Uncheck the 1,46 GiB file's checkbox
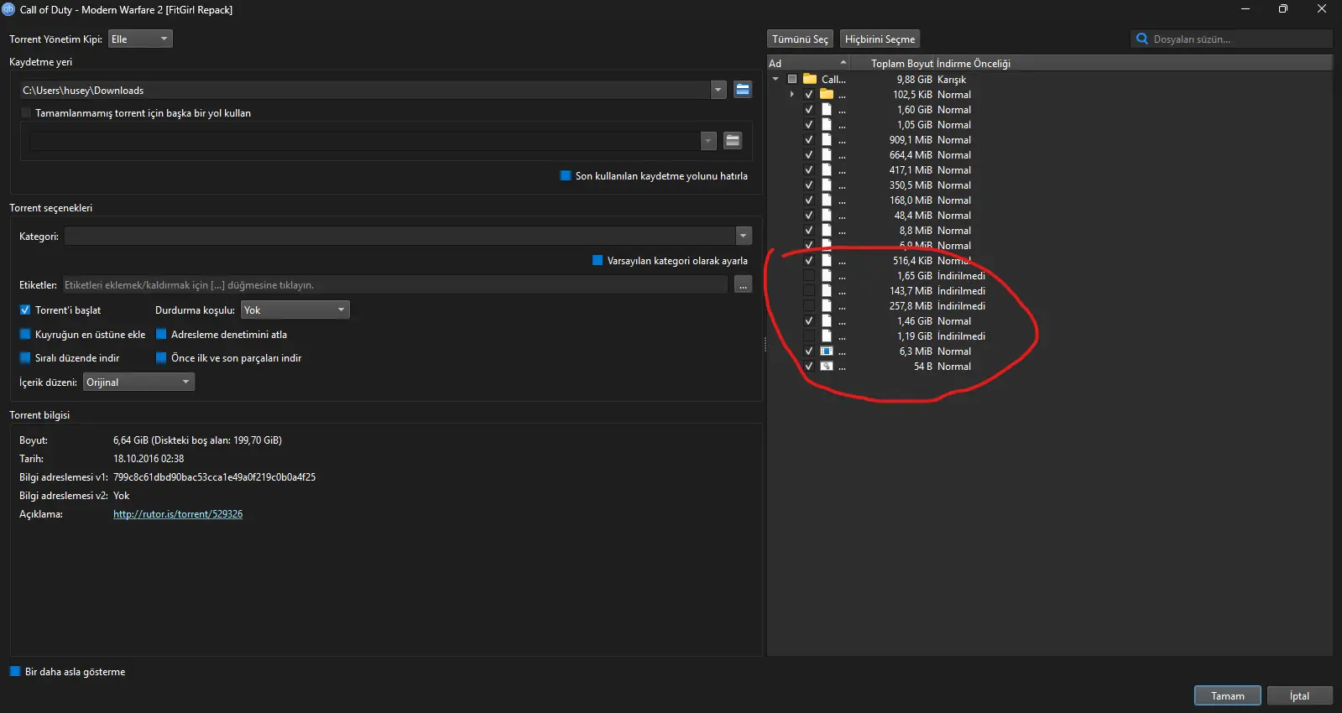The height and width of the screenshot is (713, 1342). click(809, 320)
